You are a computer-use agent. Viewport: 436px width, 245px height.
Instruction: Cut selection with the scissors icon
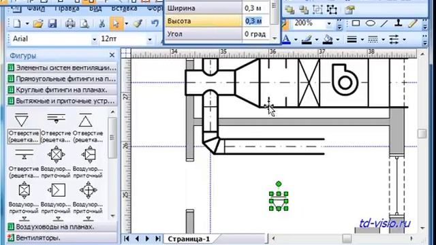click(x=102, y=24)
